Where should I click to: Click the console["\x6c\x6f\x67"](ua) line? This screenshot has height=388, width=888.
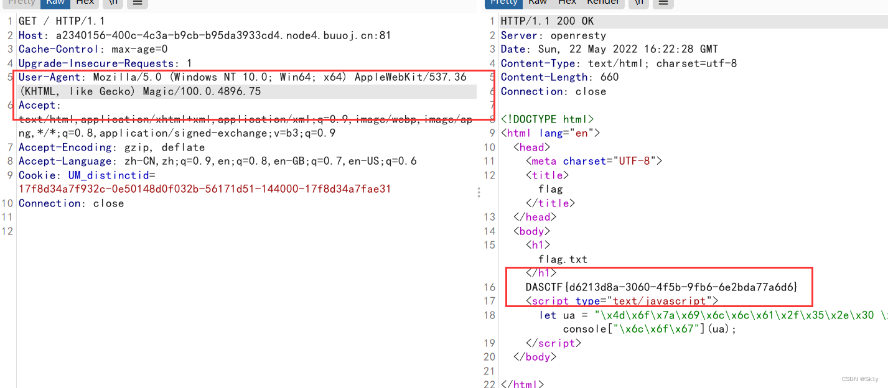point(650,329)
